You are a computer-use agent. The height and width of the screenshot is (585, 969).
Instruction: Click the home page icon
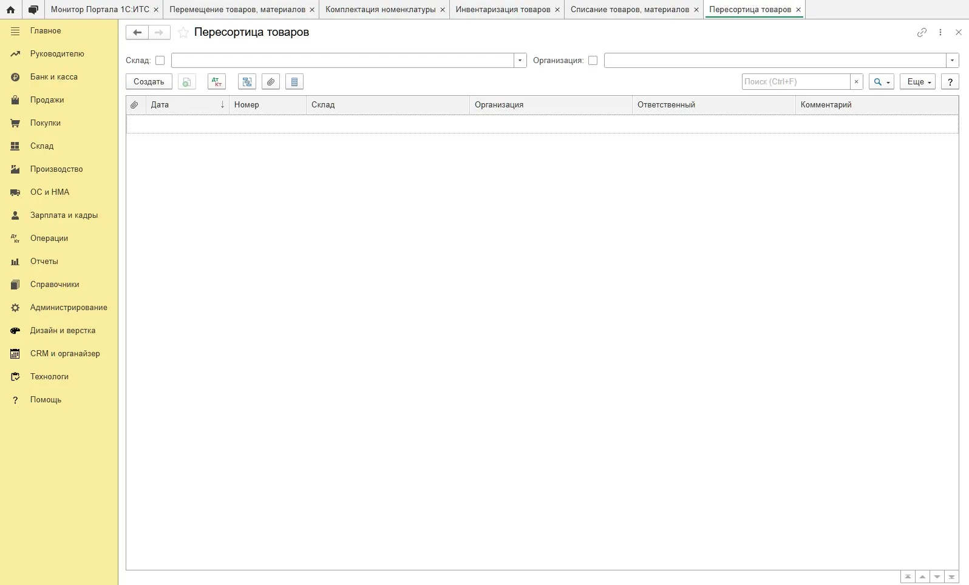click(10, 10)
